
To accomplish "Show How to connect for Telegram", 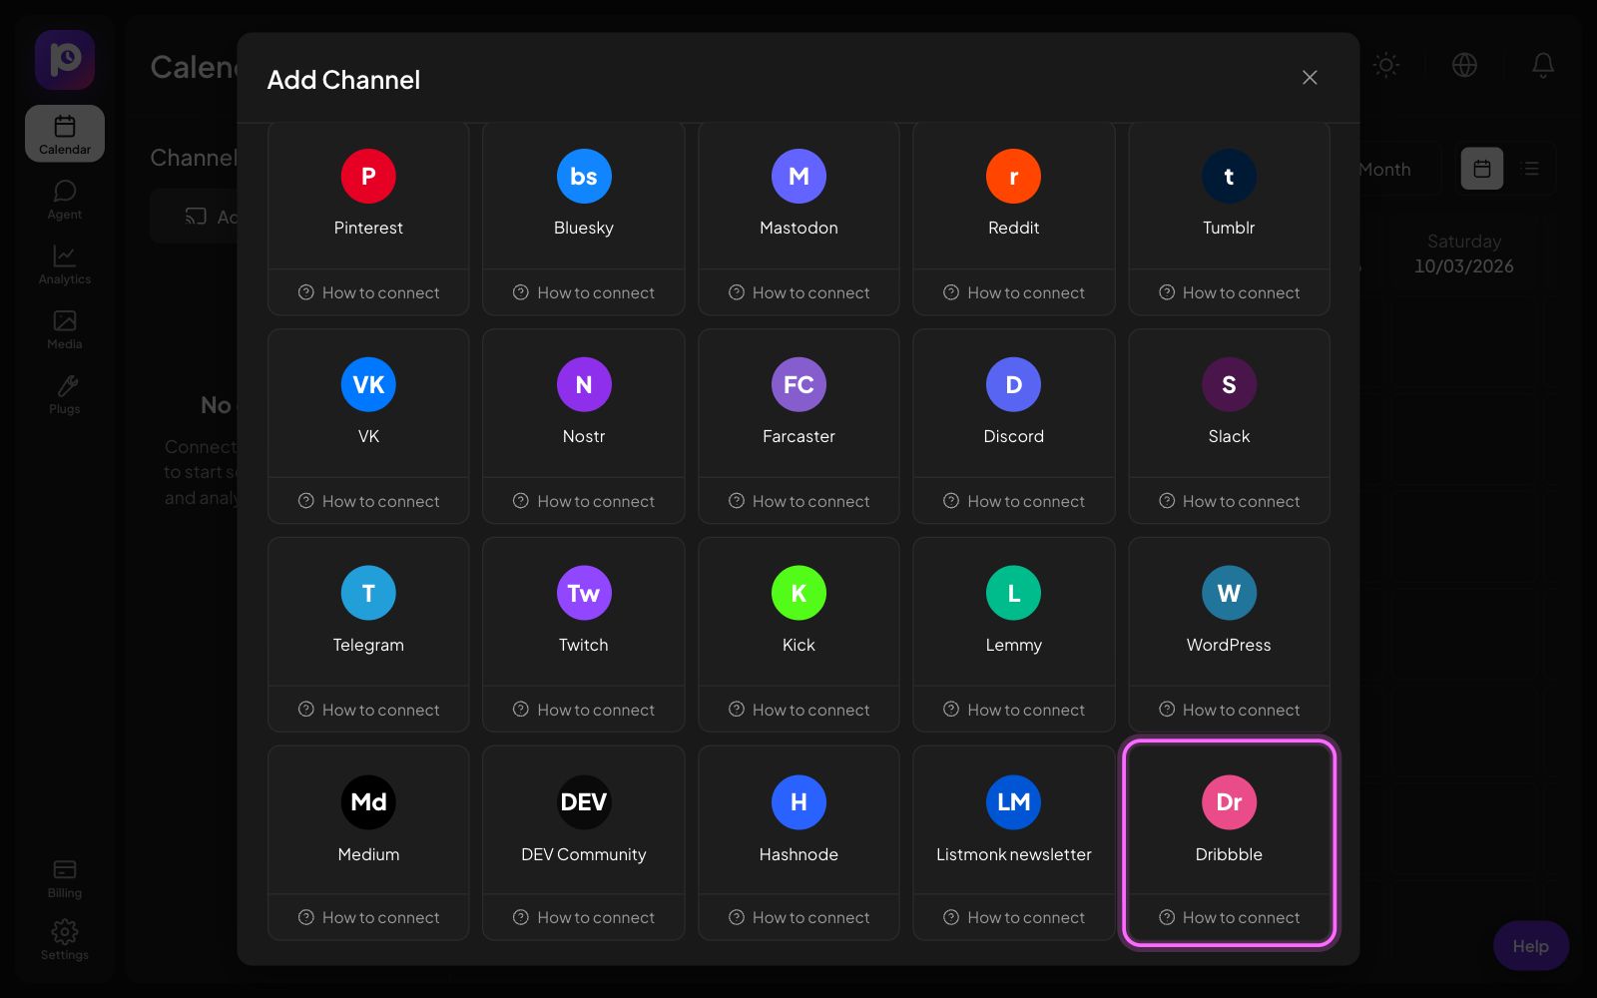I will coord(368,710).
